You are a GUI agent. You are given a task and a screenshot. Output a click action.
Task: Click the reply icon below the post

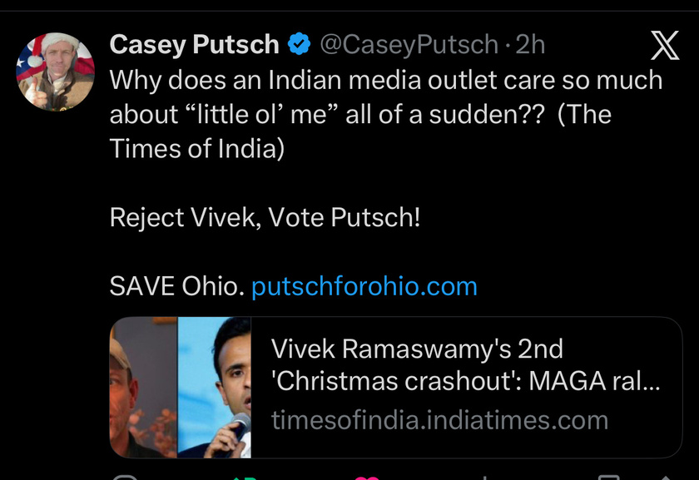coord(125,477)
